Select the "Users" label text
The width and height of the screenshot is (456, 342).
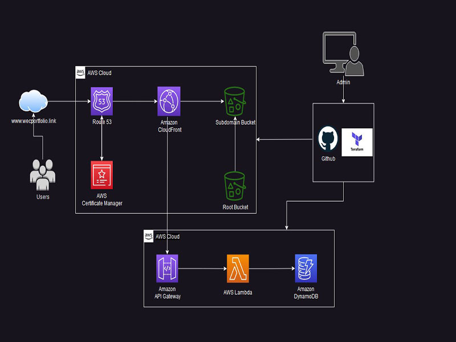pos(43,197)
